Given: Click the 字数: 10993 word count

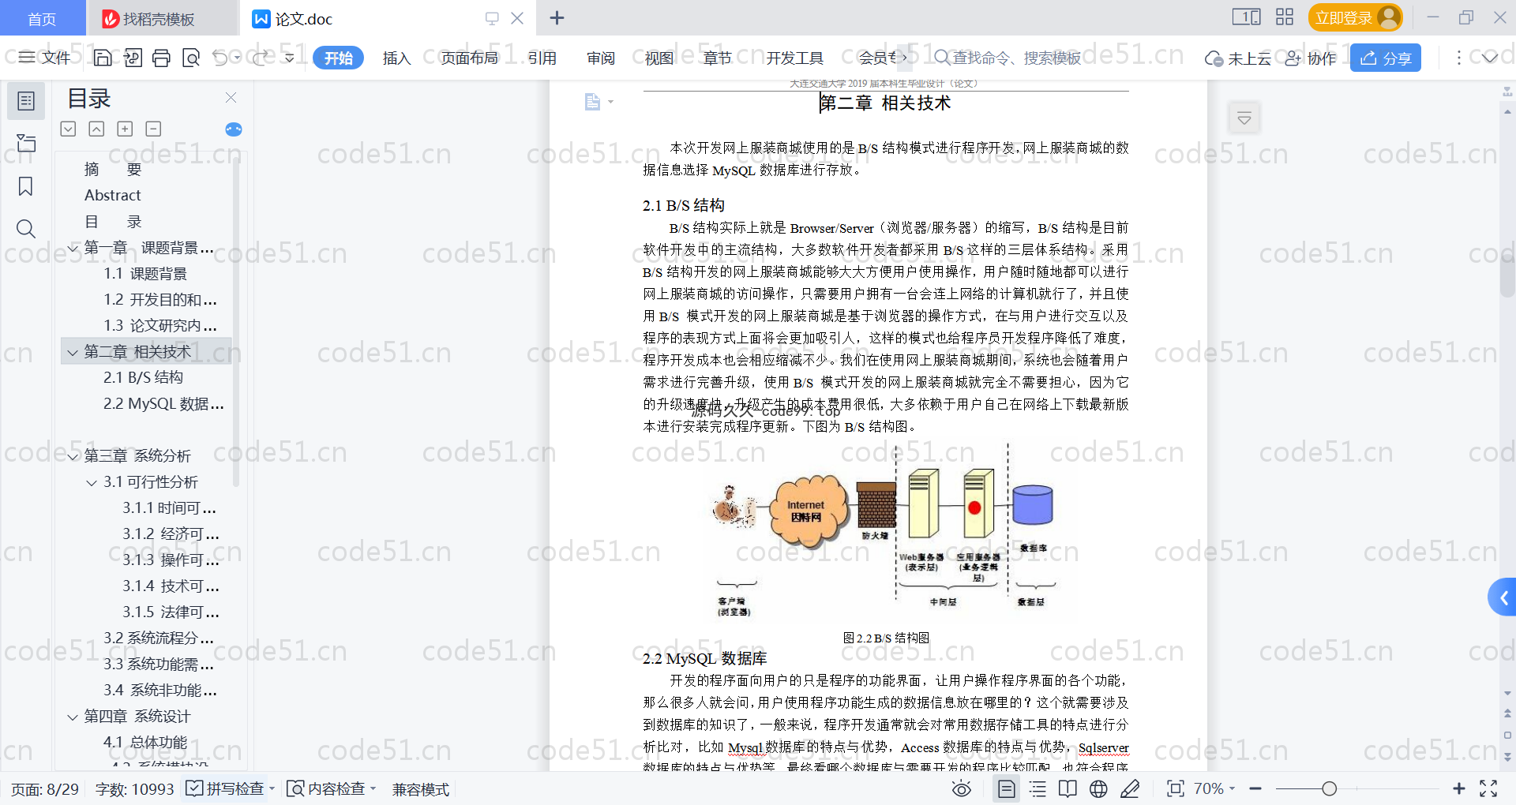Looking at the screenshot, I should click(134, 789).
